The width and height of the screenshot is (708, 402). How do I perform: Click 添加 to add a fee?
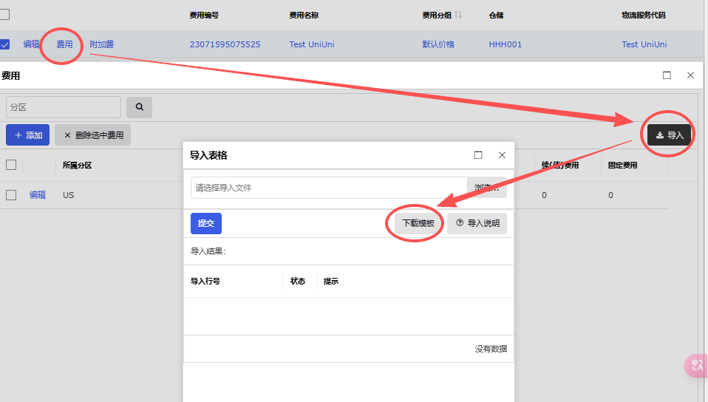click(x=28, y=135)
